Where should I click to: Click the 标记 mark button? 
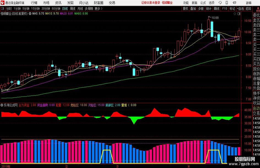click(232, 9)
